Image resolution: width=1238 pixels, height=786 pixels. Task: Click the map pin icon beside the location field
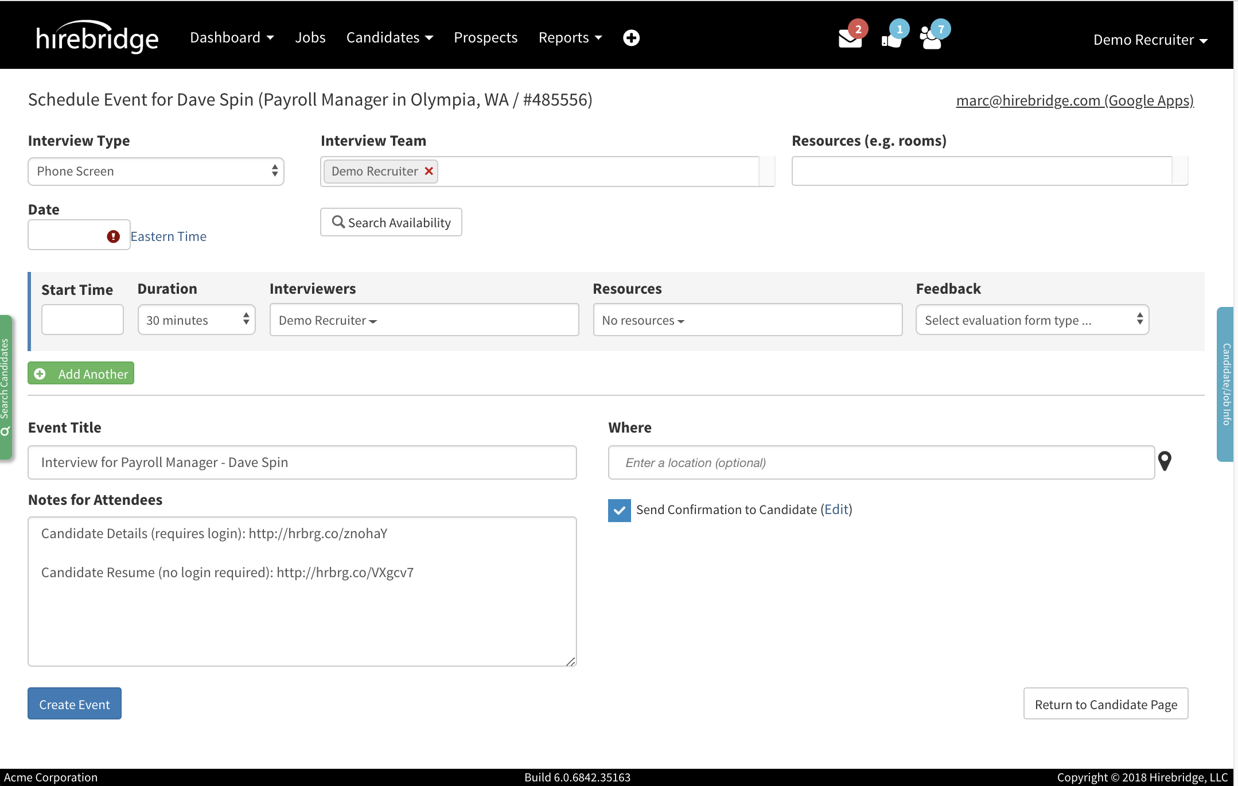[x=1165, y=461]
